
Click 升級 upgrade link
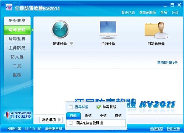[x=175, y=13]
